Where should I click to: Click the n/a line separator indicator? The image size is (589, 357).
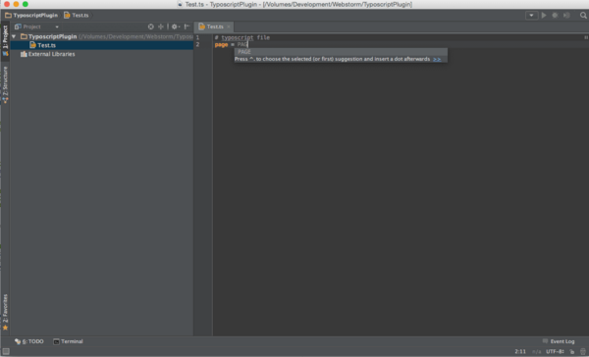tap(536, 352)
